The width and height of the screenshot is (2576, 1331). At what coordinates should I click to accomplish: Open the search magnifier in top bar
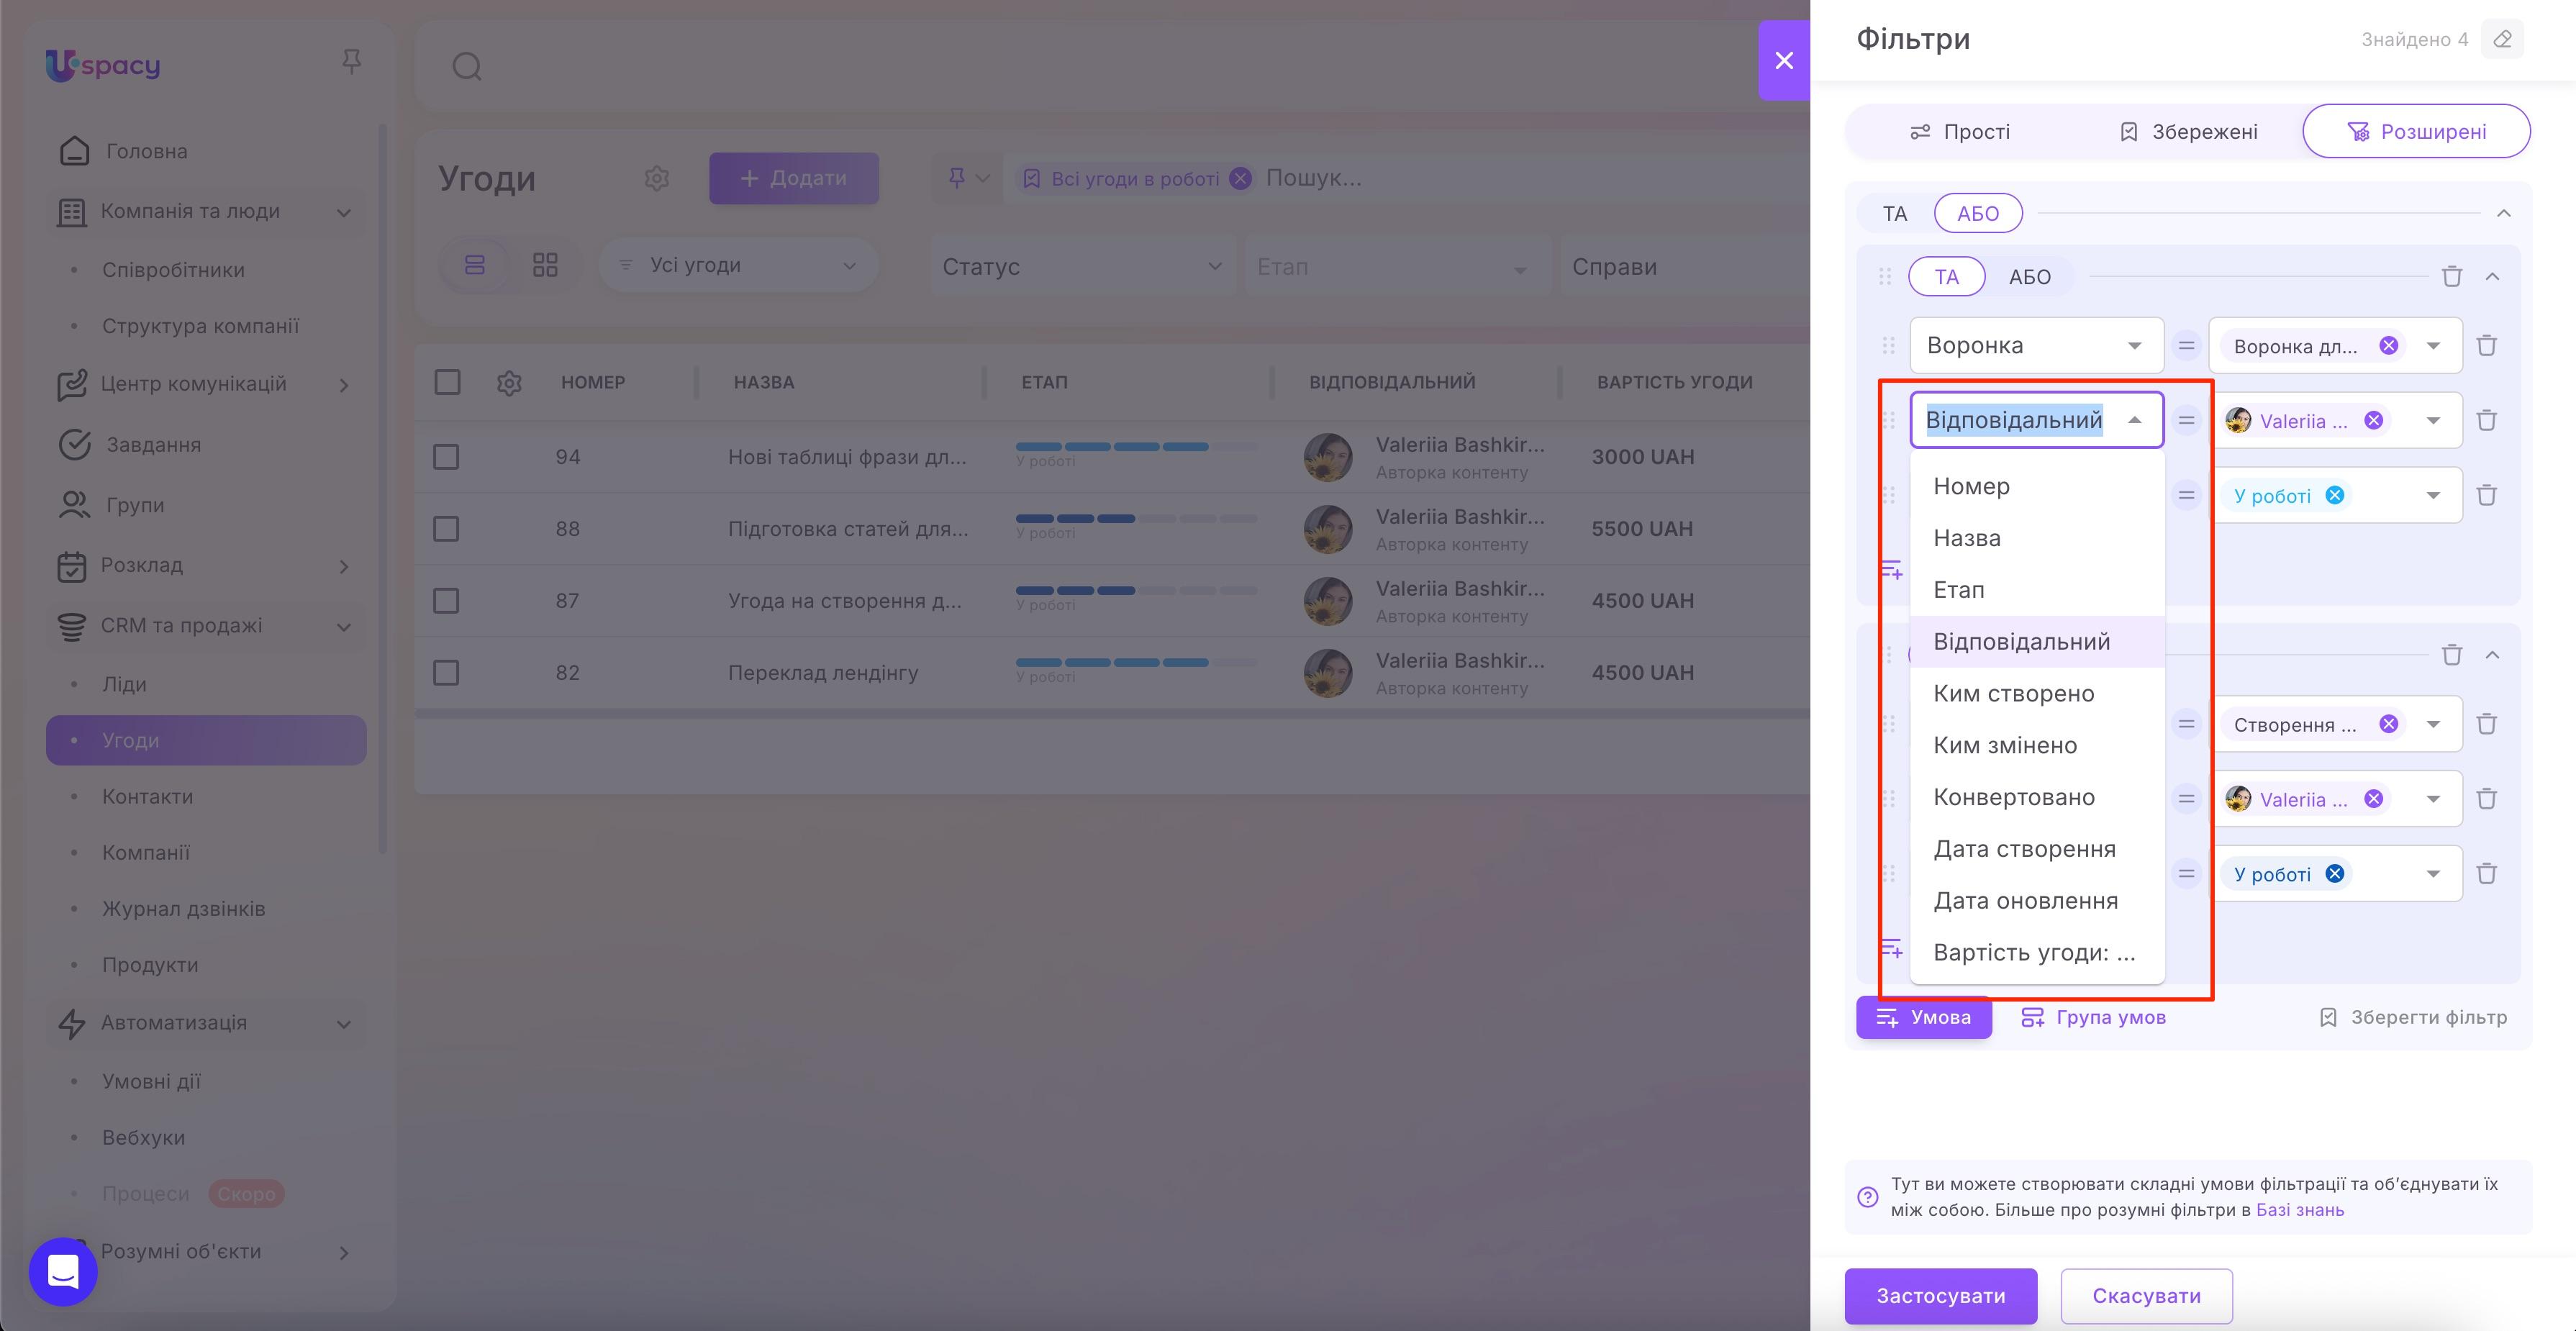466,66
